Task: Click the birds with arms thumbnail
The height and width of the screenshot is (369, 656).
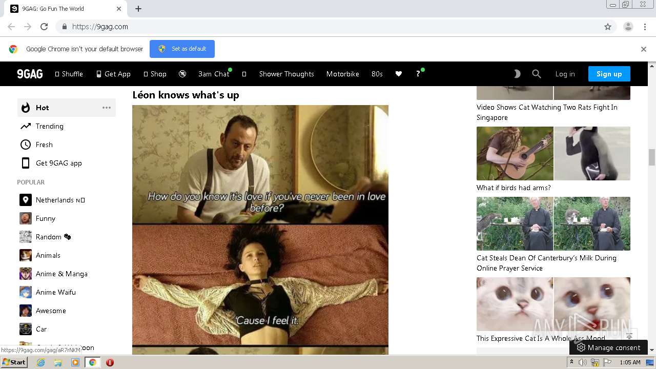Action: pos(553,153)
